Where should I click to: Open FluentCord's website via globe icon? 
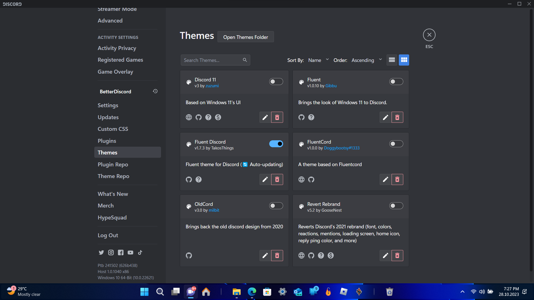(301, 179)
